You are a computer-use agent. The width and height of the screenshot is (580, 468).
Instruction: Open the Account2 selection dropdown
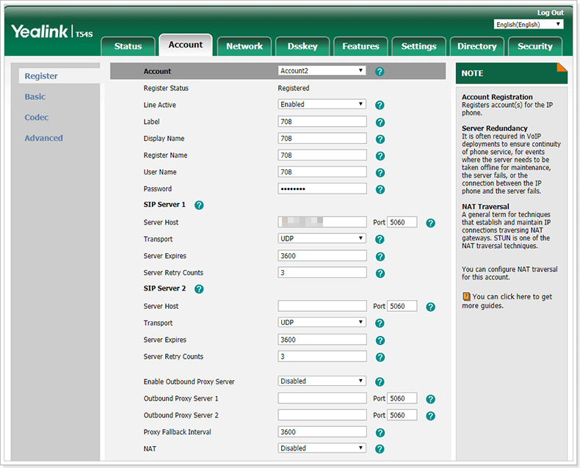[322, 70]
